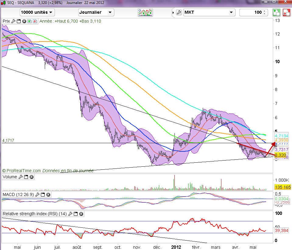Click the red sell order button
Image resolution: width=292 pixels, height=250 pixels.
286,13
